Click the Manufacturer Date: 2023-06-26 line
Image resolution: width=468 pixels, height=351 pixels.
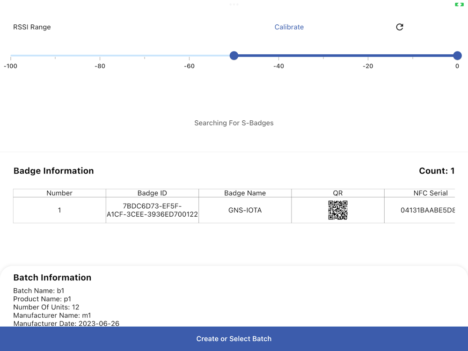(66, 323)
